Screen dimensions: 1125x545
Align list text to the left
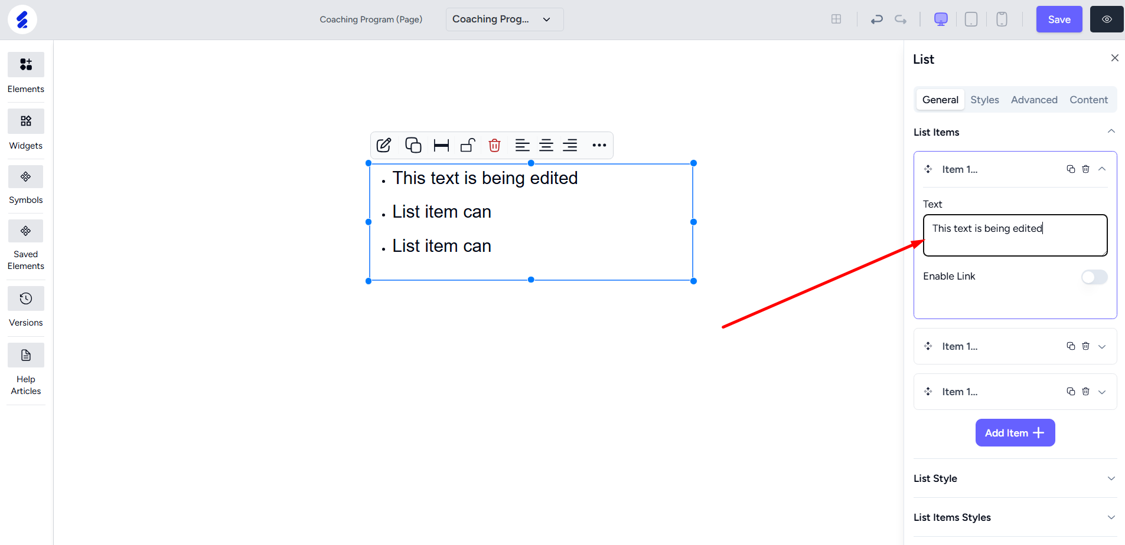pos(522,145)
